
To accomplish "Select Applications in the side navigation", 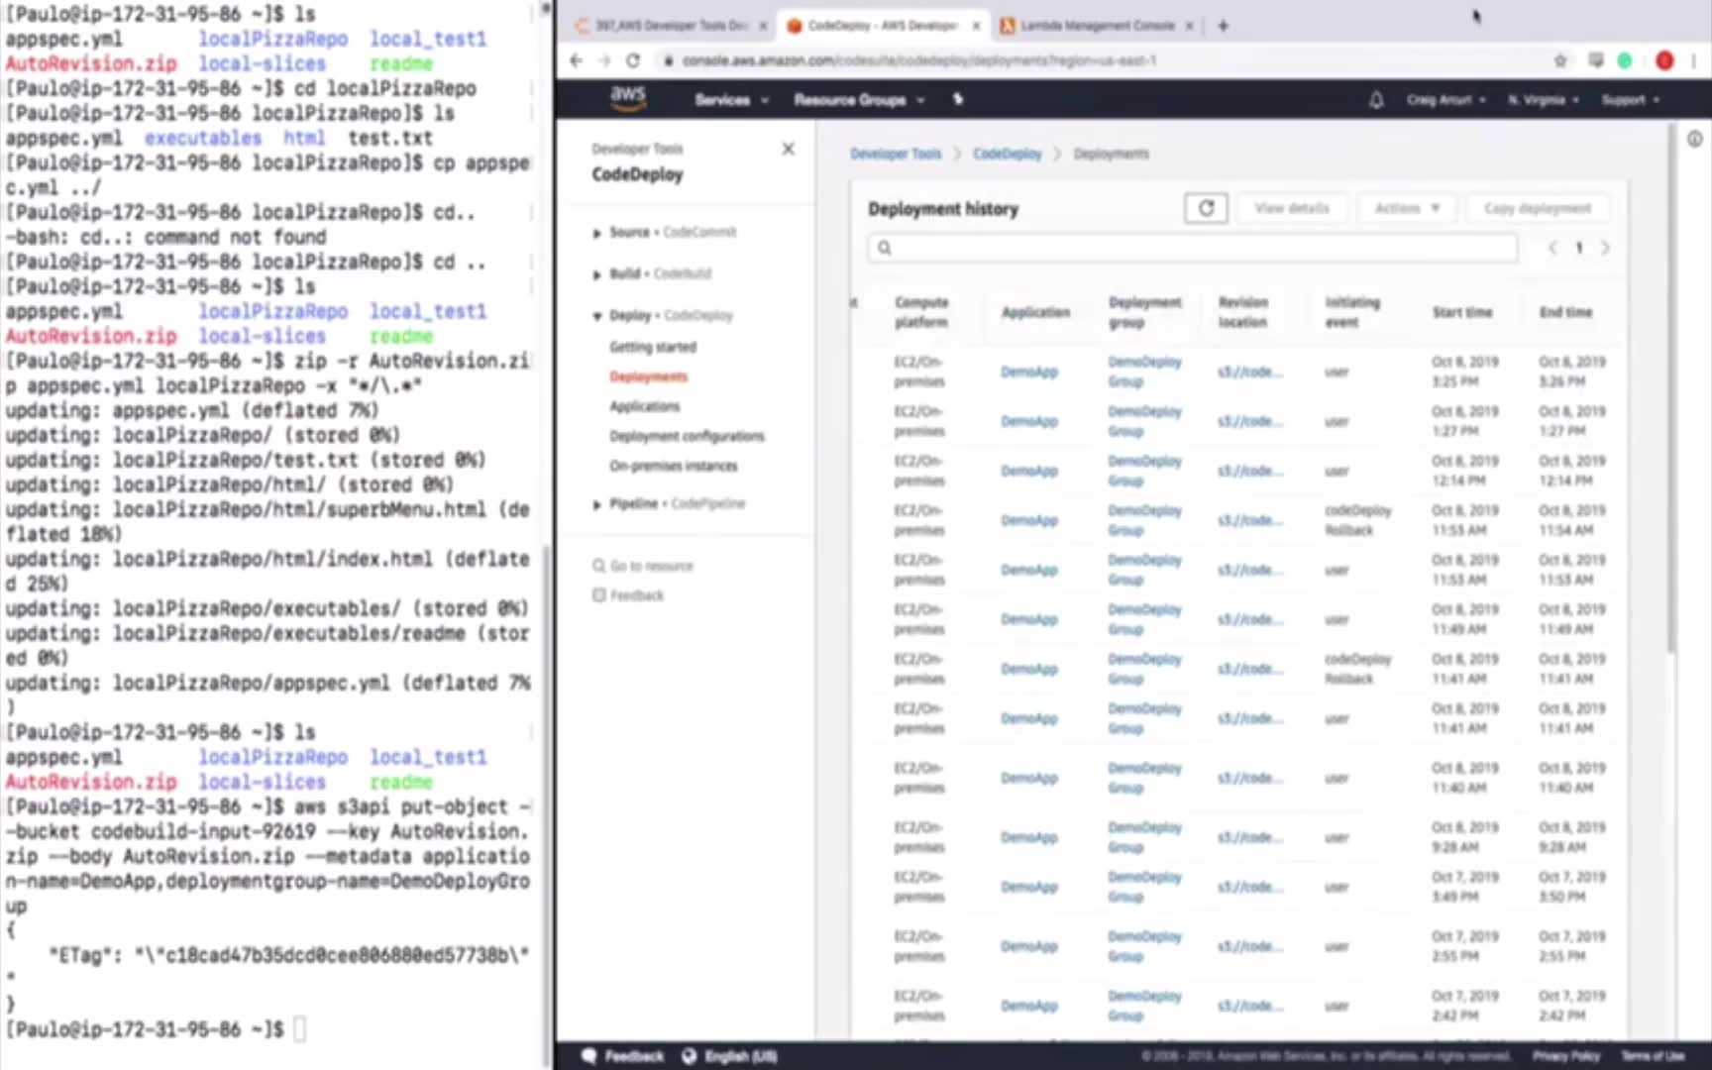I will point(644,406).
